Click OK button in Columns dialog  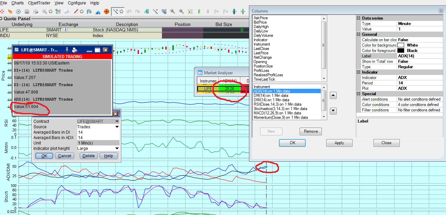point(292,143)
